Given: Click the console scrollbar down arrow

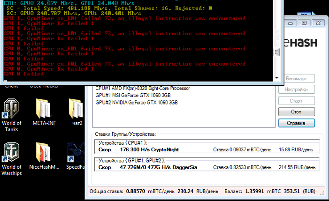Looking at the screenshot, I should pyautogui.click(x=276, y=78).
